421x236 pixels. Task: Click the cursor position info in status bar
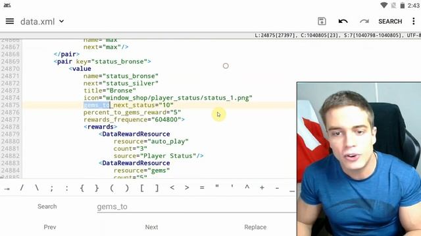click(x=337, y=35)
